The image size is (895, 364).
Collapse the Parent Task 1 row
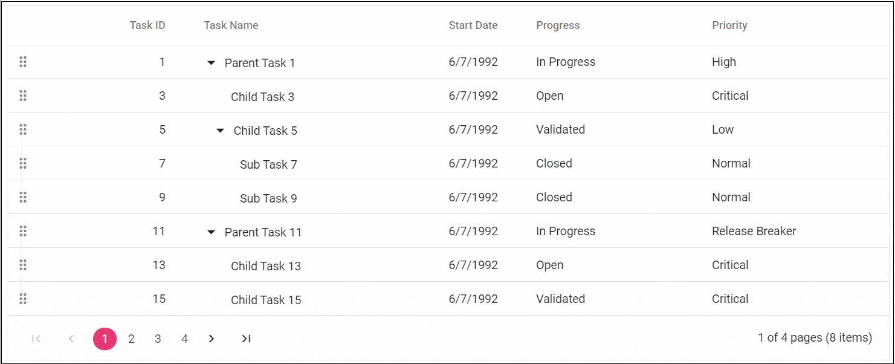click(211, 63)
